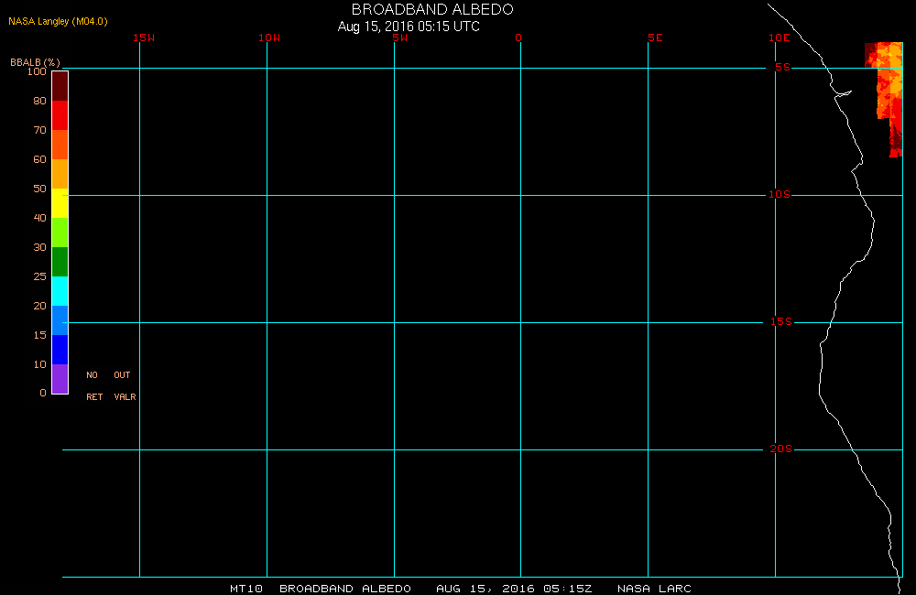Click the MT10 footer text
This screenshot has height=595, width=916.
(246, 589)
